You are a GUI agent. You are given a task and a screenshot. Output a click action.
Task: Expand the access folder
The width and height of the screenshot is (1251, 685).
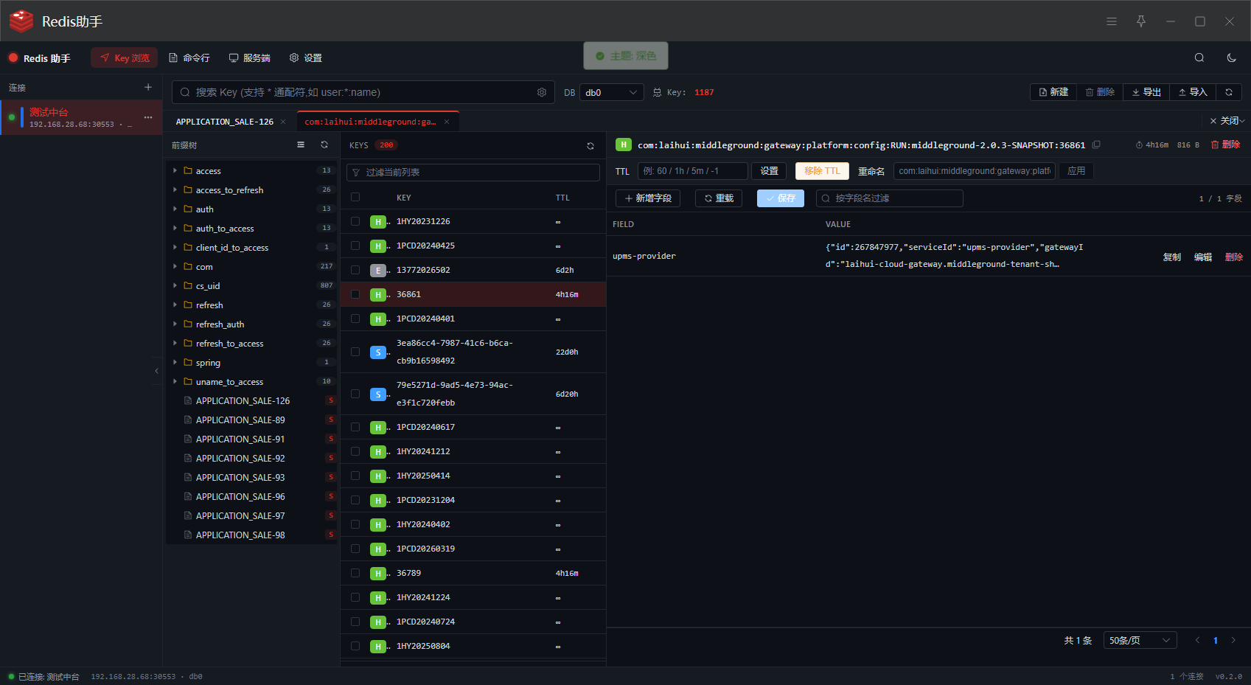175,170
